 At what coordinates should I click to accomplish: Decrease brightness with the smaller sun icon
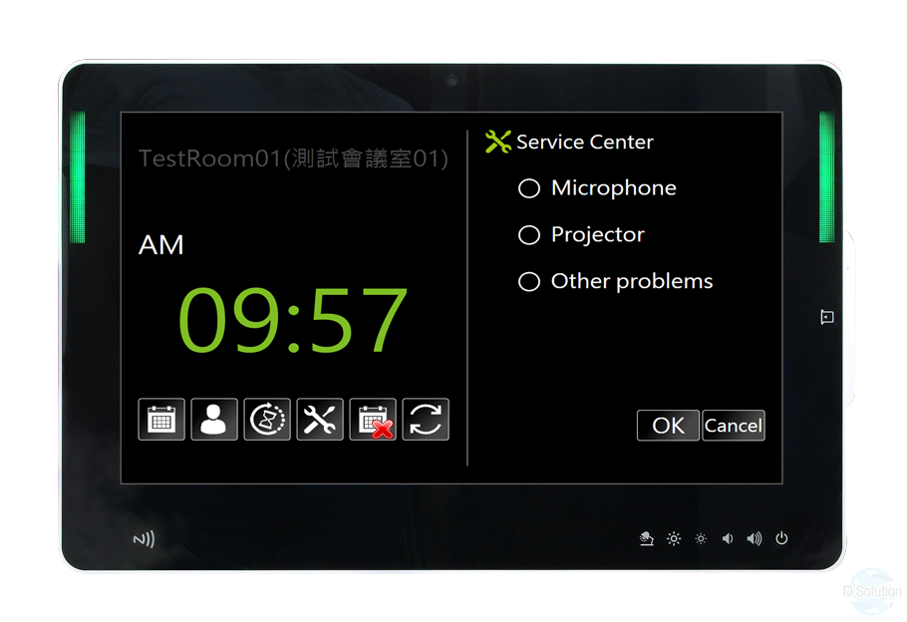701,539
